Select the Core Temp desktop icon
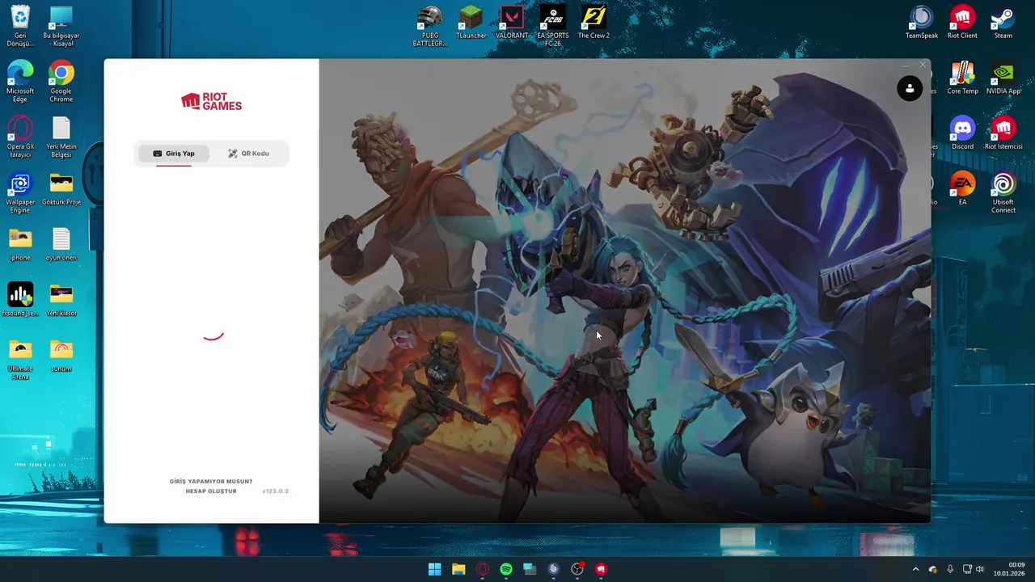 [x=962, y=78]
